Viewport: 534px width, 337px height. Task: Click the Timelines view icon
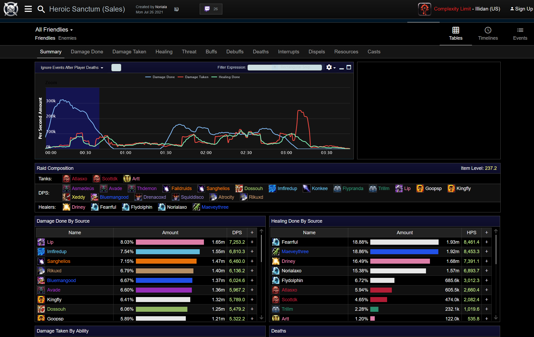tap(488, 30)
